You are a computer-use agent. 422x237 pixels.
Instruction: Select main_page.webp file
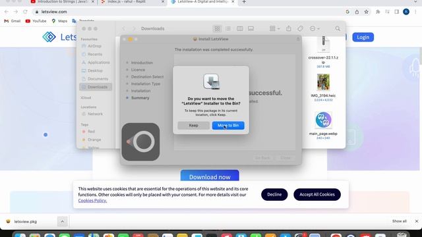click(x=323, y=125)
